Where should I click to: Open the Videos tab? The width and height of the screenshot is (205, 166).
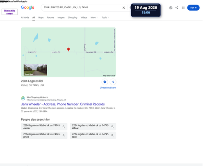[x=84, y=17]
